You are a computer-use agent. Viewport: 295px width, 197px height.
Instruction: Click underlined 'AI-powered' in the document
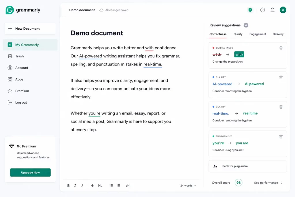click(90, 56)
